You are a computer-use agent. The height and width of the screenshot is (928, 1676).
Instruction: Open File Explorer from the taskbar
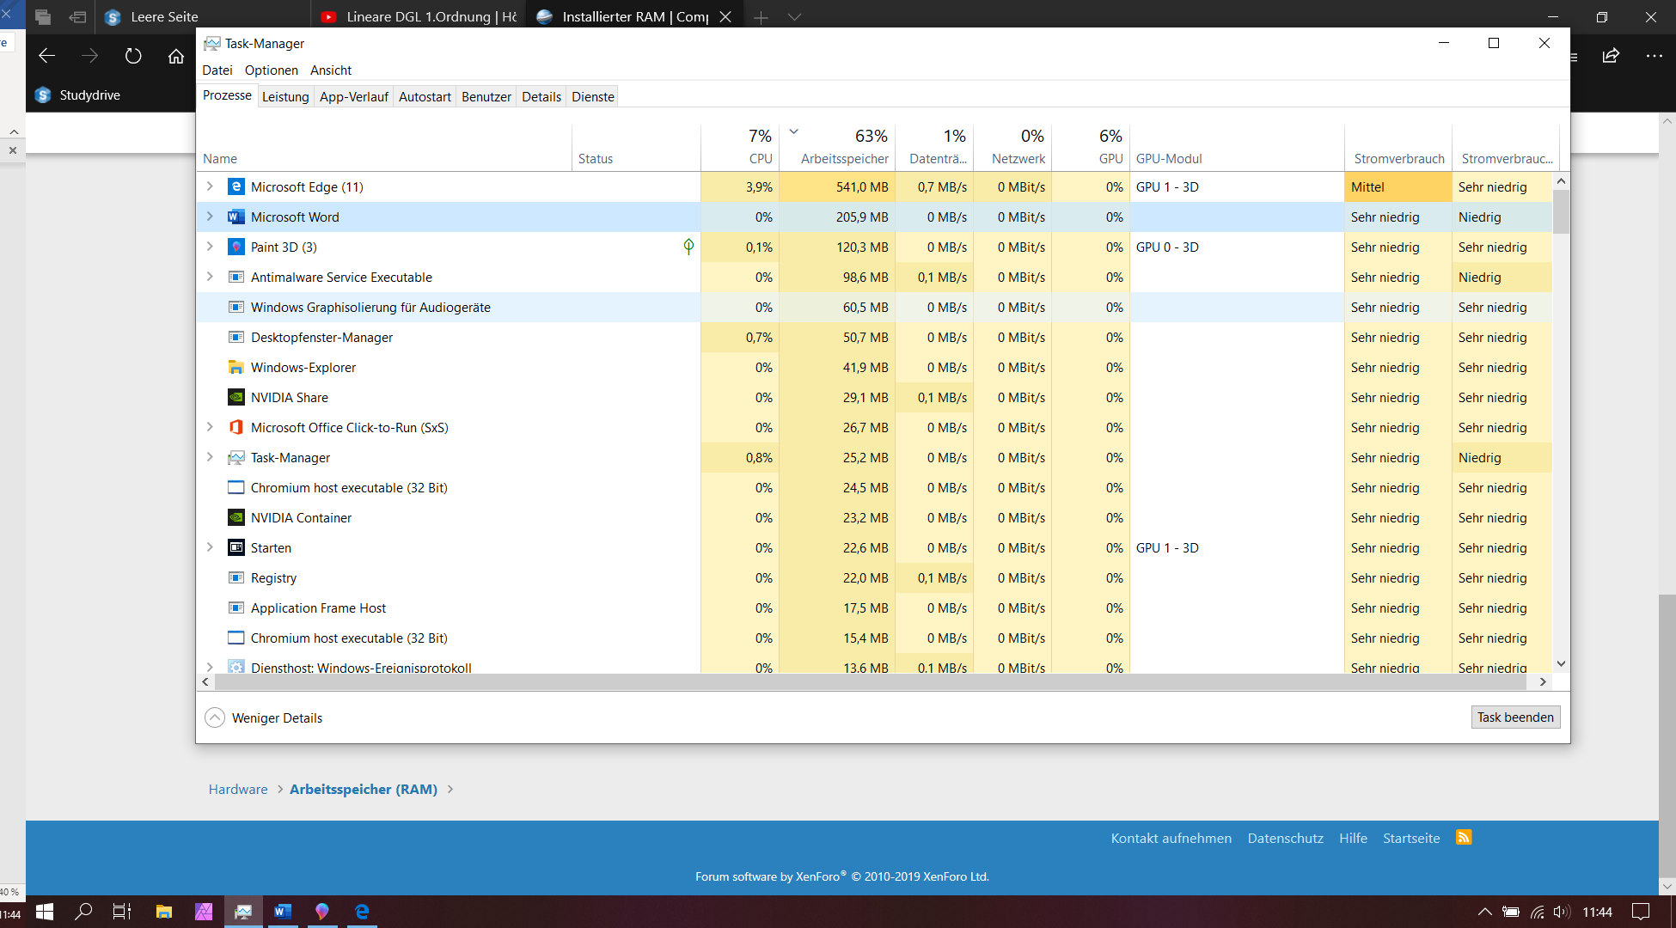tap(163, 912)
